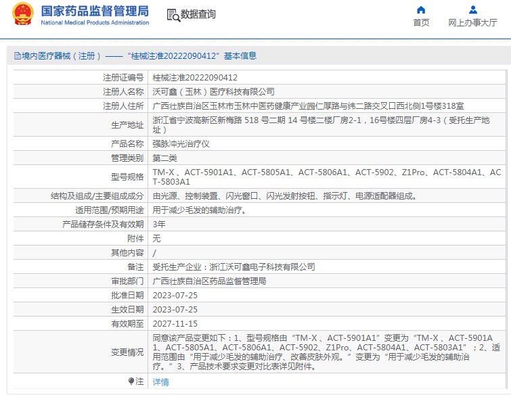This screenshot has height=395, width=511.
Task: Click the national emblem logo
Action: coord(23,14)
